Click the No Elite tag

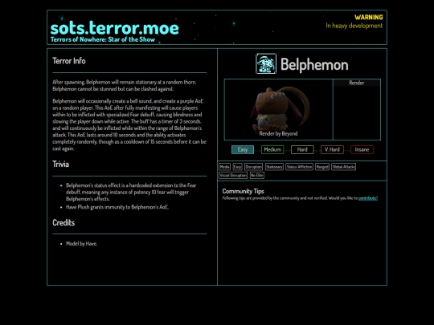tap(257, 175)
